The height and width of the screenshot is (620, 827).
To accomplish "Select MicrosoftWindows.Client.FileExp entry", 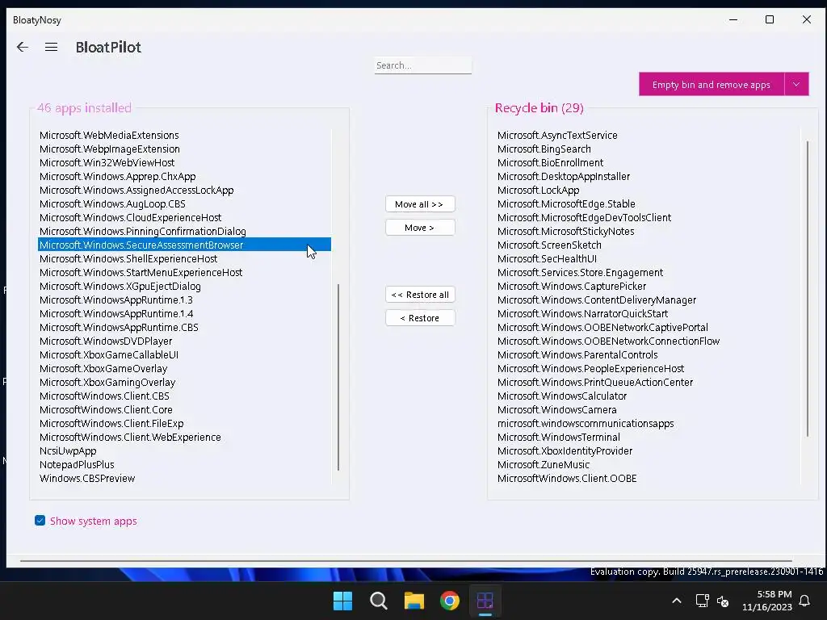I will (x=184, y=423).
